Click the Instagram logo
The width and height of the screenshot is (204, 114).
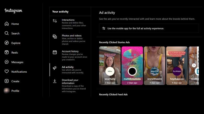pyautogui.click(x=13, y=11)
